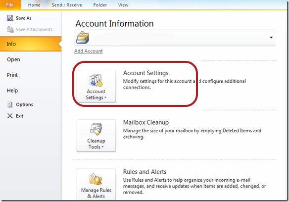Choose Exit text label
289x202 pixels.
(19, 116)
